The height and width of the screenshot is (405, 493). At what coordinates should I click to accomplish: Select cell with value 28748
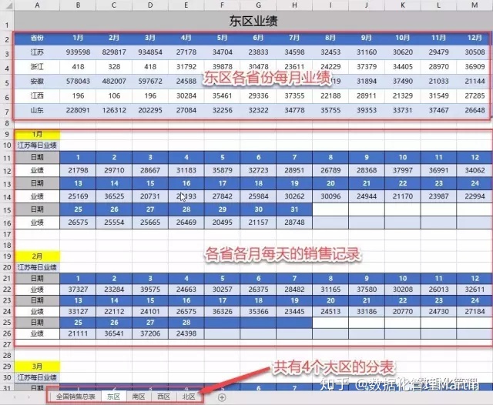tap(294, 223)
